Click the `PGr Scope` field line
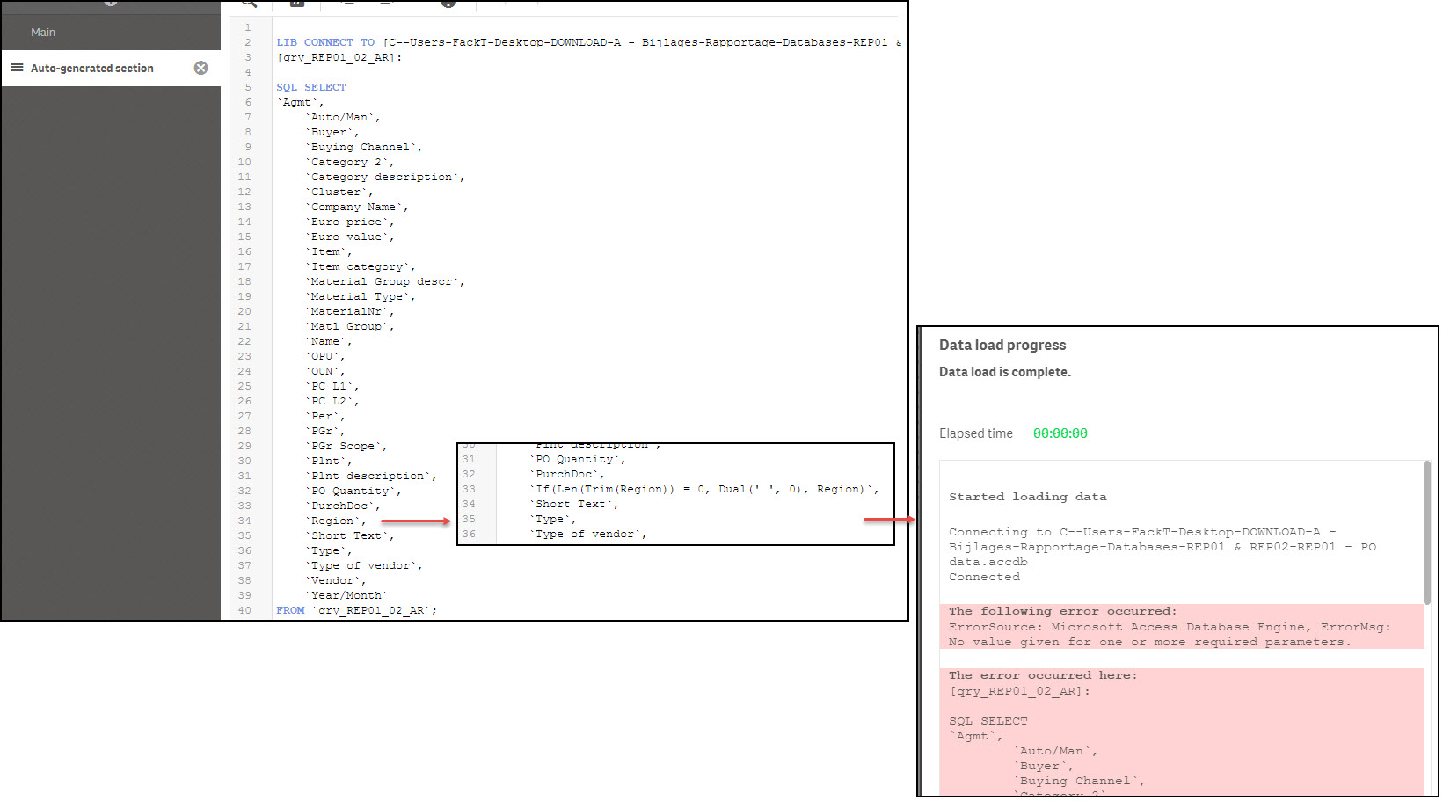This screenshot has height=801, width=1443. pyautogui.click(x=346, y=446)
